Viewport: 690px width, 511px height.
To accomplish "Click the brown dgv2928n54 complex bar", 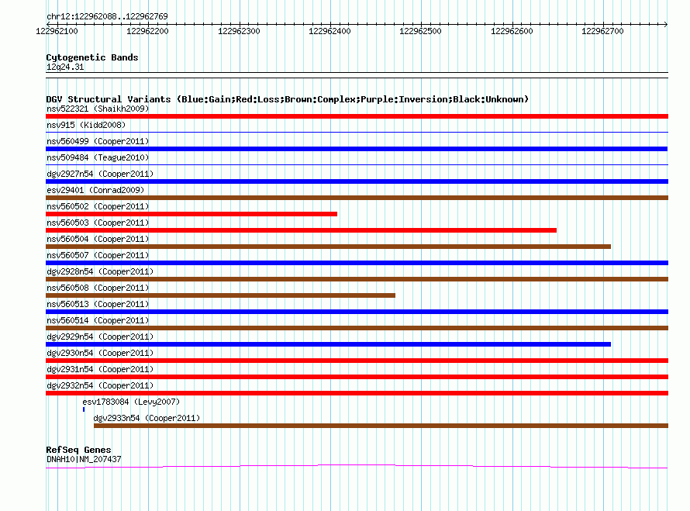I will tap(357, 279).
